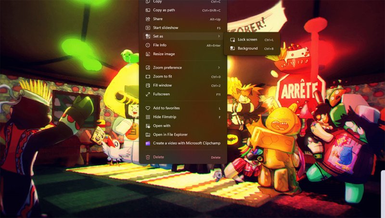This screenshot has height=218, width=385.
Task: Click the Background submenu icon
Action: click(232, 48)
